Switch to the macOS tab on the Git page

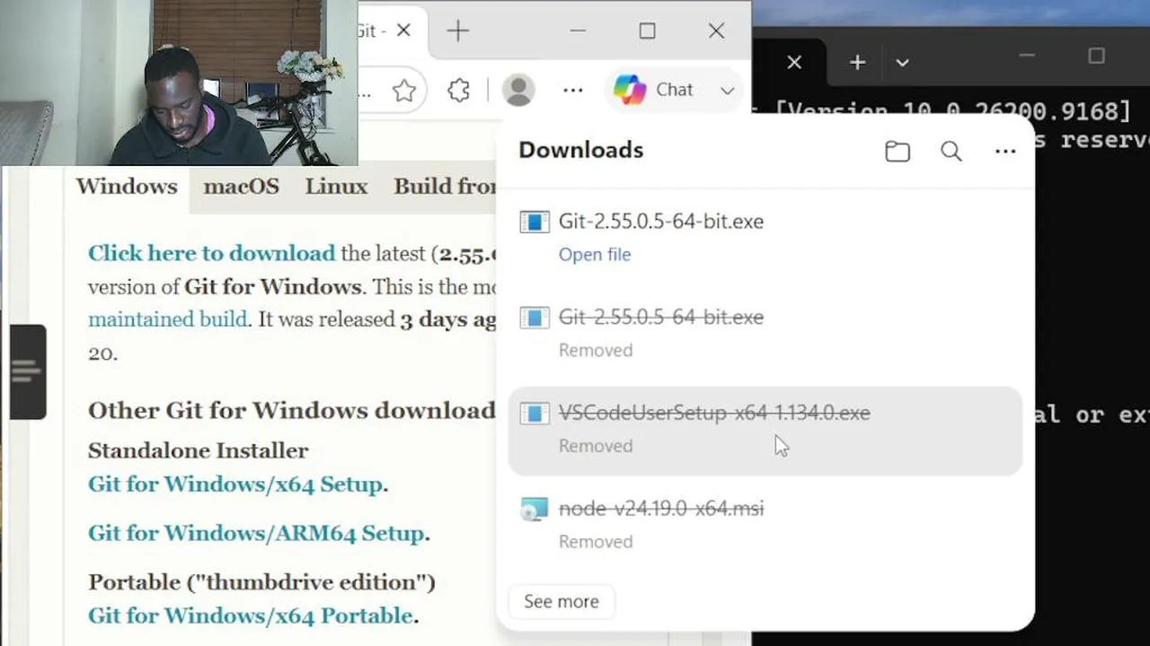(x=241, y=187)
